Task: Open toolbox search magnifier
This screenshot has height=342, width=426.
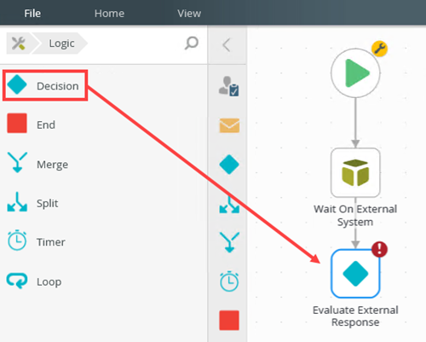Action: click(x=192, y=43)
